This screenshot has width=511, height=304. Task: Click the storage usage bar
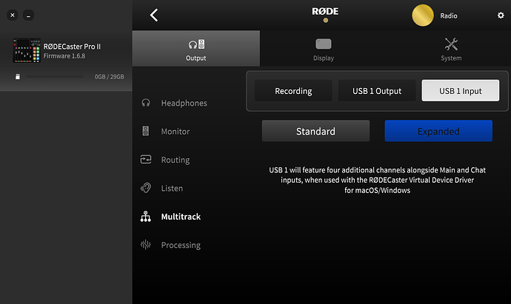[x=55, y=77]
